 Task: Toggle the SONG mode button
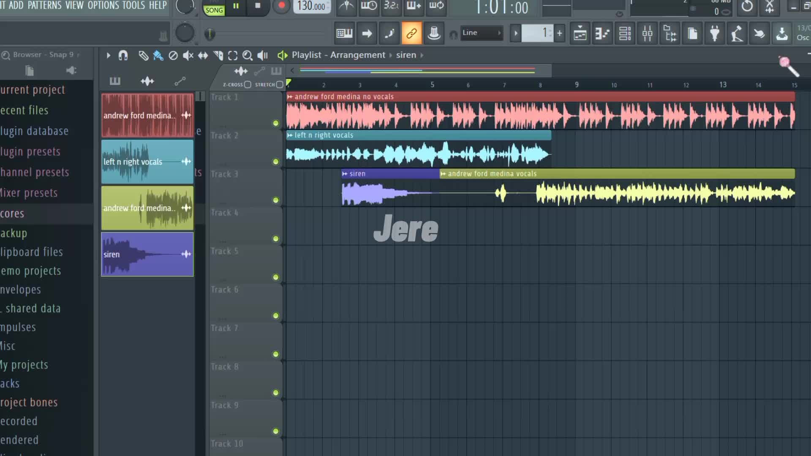click(214, 10)
